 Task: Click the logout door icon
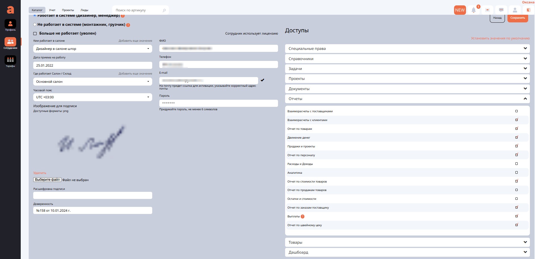click(528, 10)
